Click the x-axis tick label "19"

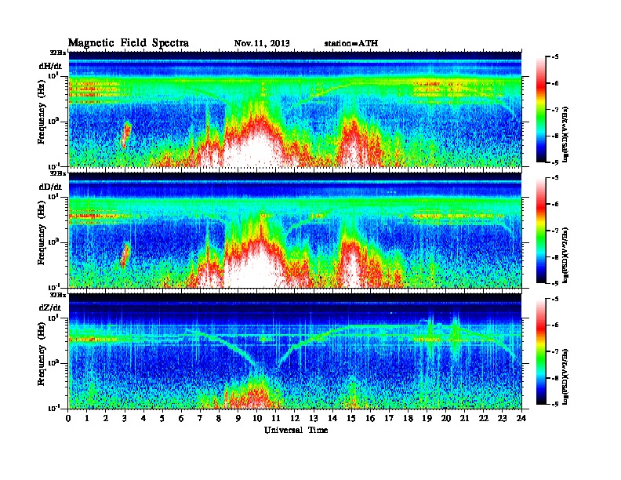[x=427, y=418]
